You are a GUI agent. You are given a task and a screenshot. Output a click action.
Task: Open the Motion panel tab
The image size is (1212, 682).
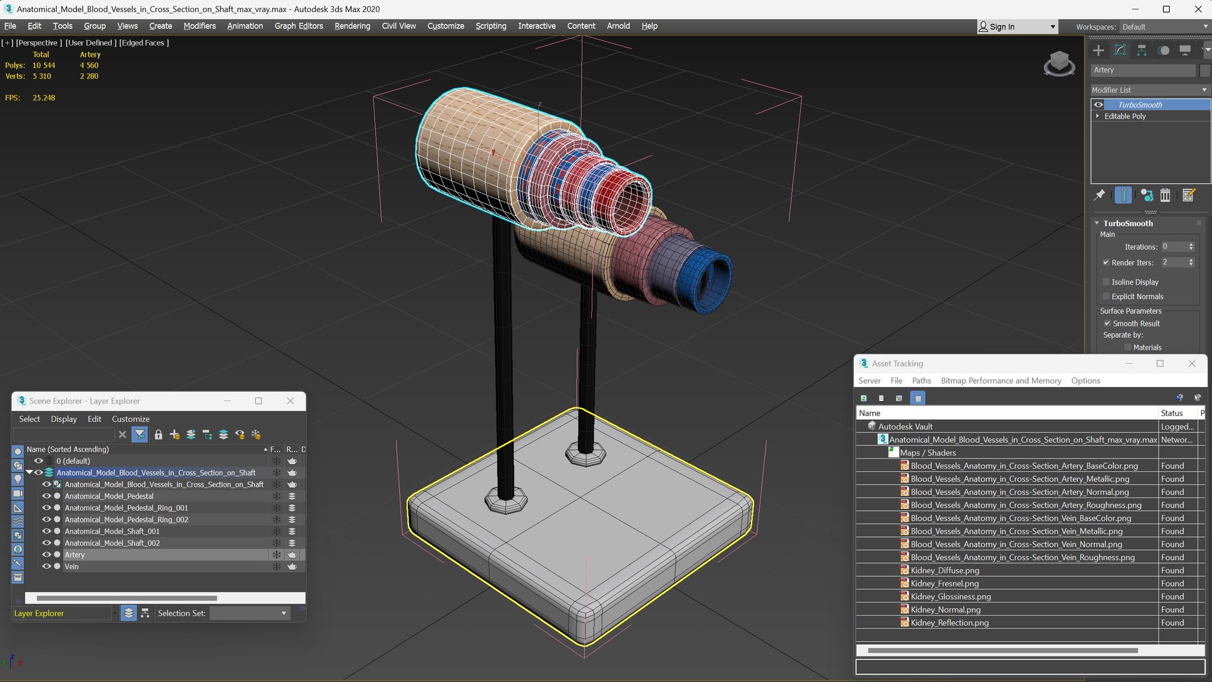[x=1163, y=51]
